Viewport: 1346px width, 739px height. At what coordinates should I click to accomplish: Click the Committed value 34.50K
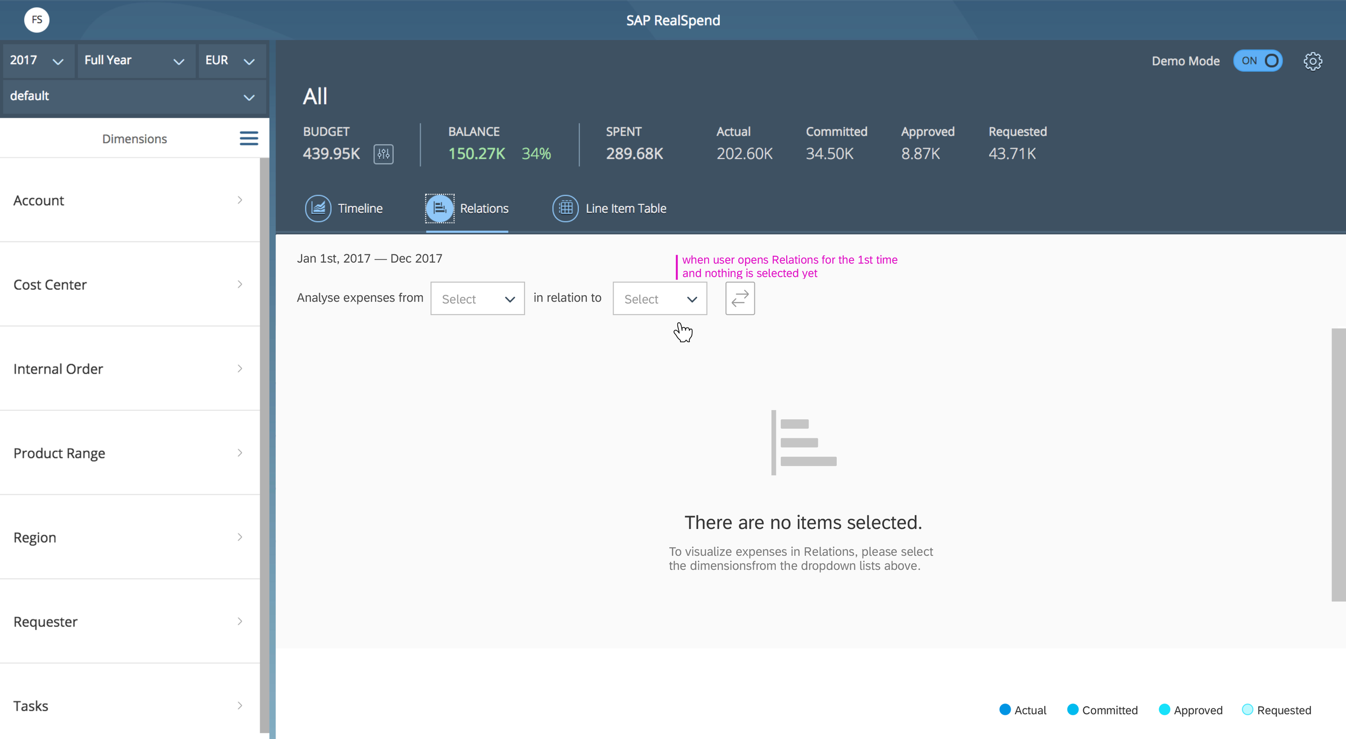[829, 154]
